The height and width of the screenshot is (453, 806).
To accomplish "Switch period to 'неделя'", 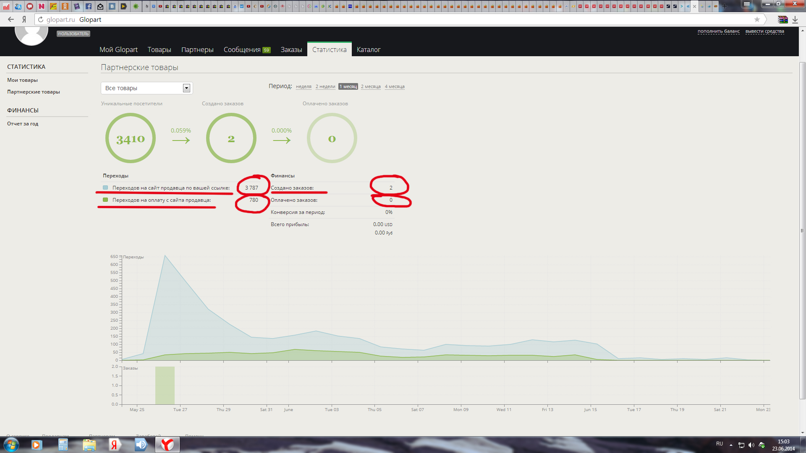I will coord(304,86).
